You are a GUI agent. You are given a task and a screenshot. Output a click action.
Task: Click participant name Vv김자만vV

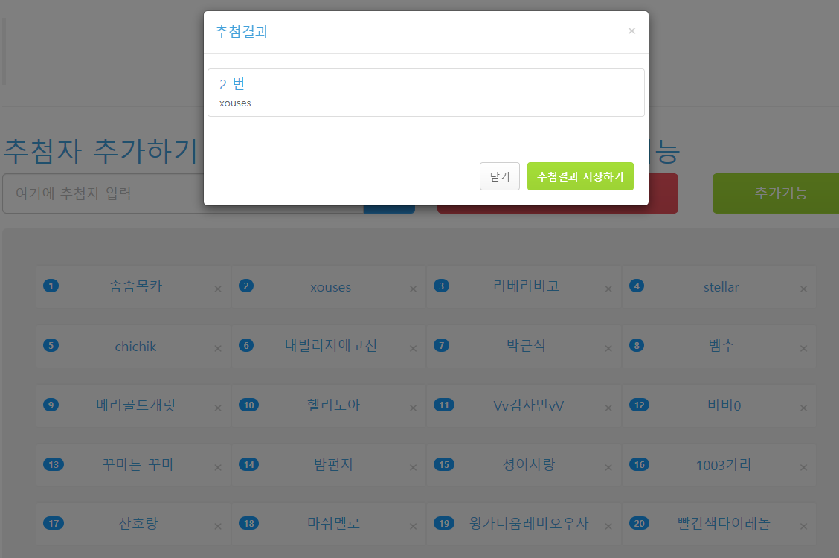(x=528, y=405)
